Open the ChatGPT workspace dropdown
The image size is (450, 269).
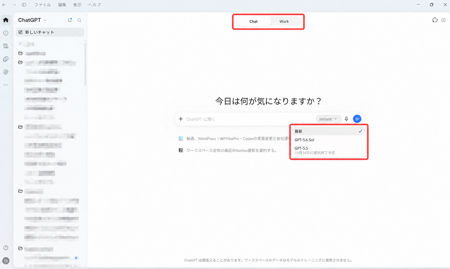32,20
